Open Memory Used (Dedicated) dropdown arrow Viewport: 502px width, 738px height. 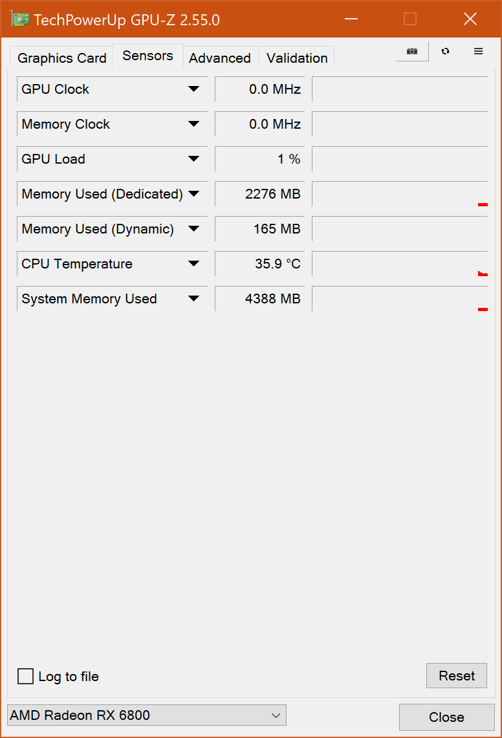pyautogui.click(x=193, y=194)
